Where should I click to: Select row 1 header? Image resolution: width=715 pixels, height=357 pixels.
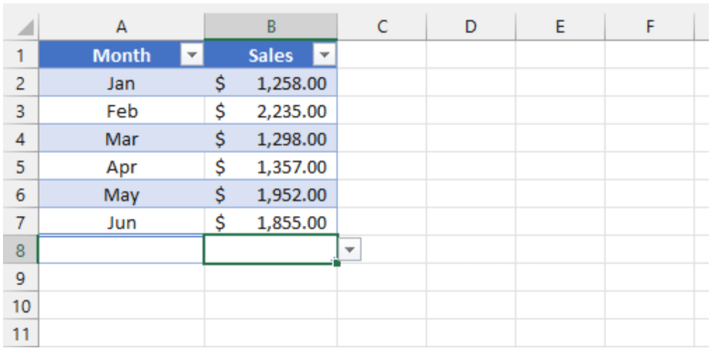[x=20, y=56]
